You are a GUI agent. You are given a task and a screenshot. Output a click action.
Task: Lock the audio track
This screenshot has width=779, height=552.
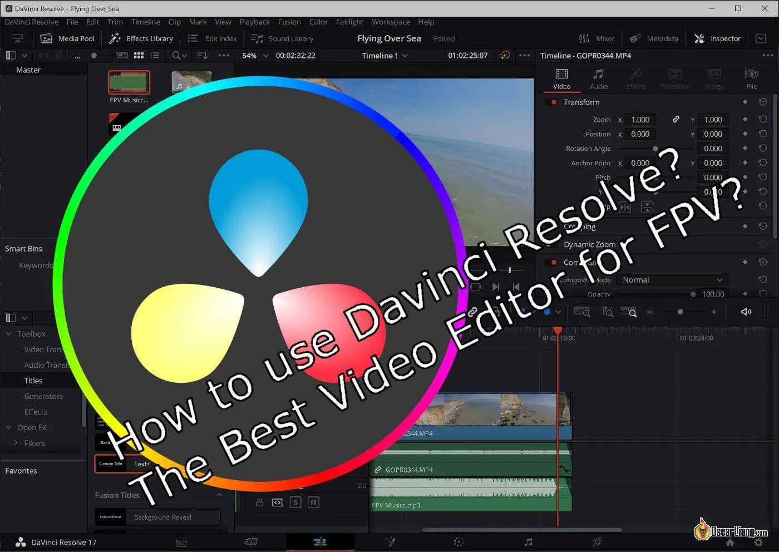click(x=259, y=502)
